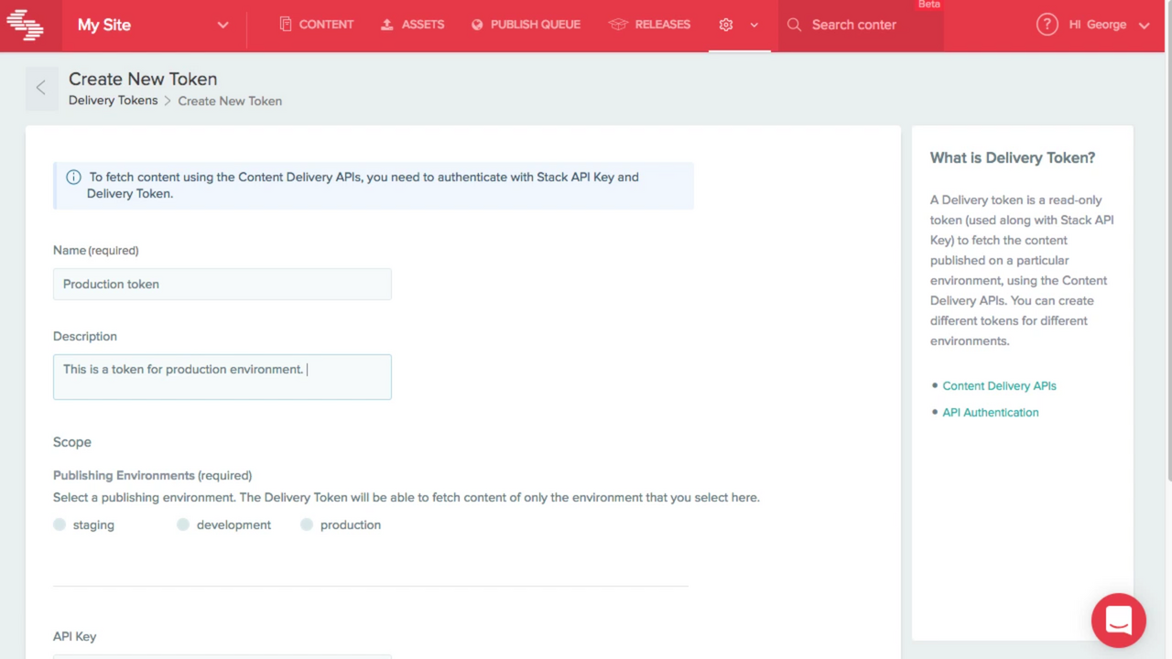Viewport: 1172px width, 659px height.
Task: Open the Releases tab
Action: [650, 25]
